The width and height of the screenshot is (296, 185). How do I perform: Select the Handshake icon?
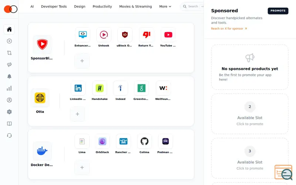(100, 88)
